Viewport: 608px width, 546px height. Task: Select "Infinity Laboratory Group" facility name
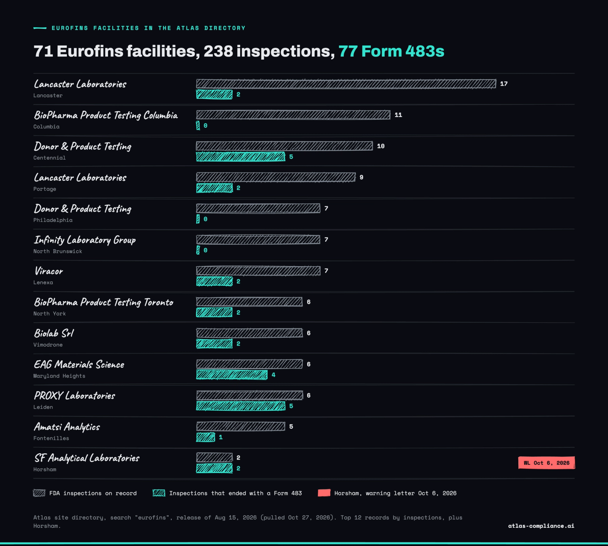(85, 240)
